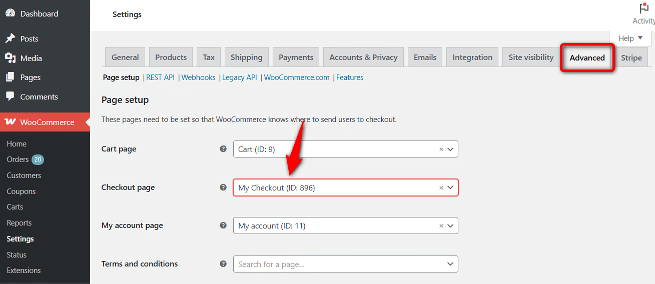
Task: Switch to the Emails tab
Action: tap(425, 57)
